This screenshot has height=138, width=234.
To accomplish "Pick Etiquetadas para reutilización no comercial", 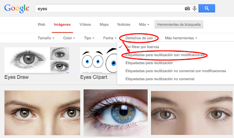I will (160, 79).
